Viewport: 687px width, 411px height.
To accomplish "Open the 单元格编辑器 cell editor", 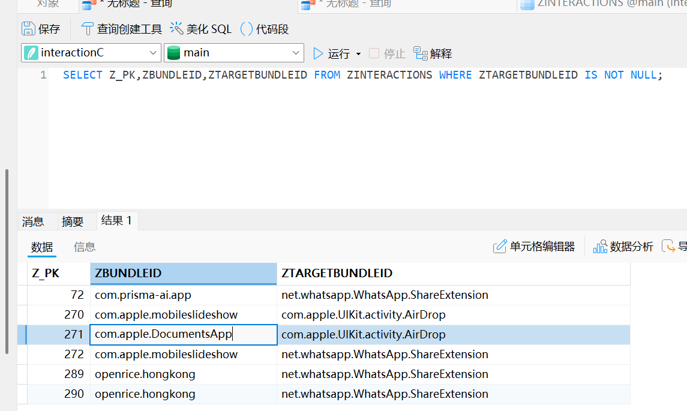I will click(534, 246).
